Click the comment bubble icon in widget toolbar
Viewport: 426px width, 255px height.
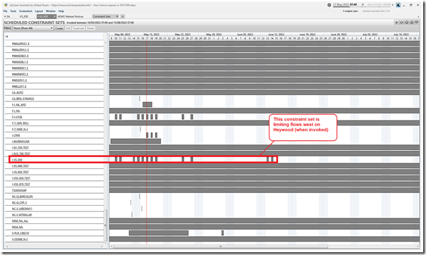tap(417, 23)
